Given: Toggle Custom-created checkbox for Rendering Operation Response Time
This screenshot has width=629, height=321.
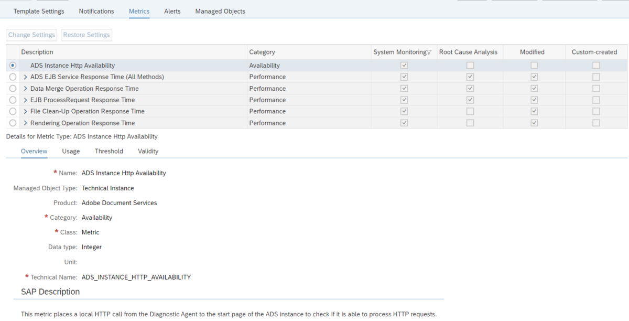Looking at the screenshot, I should click(595, 123).
